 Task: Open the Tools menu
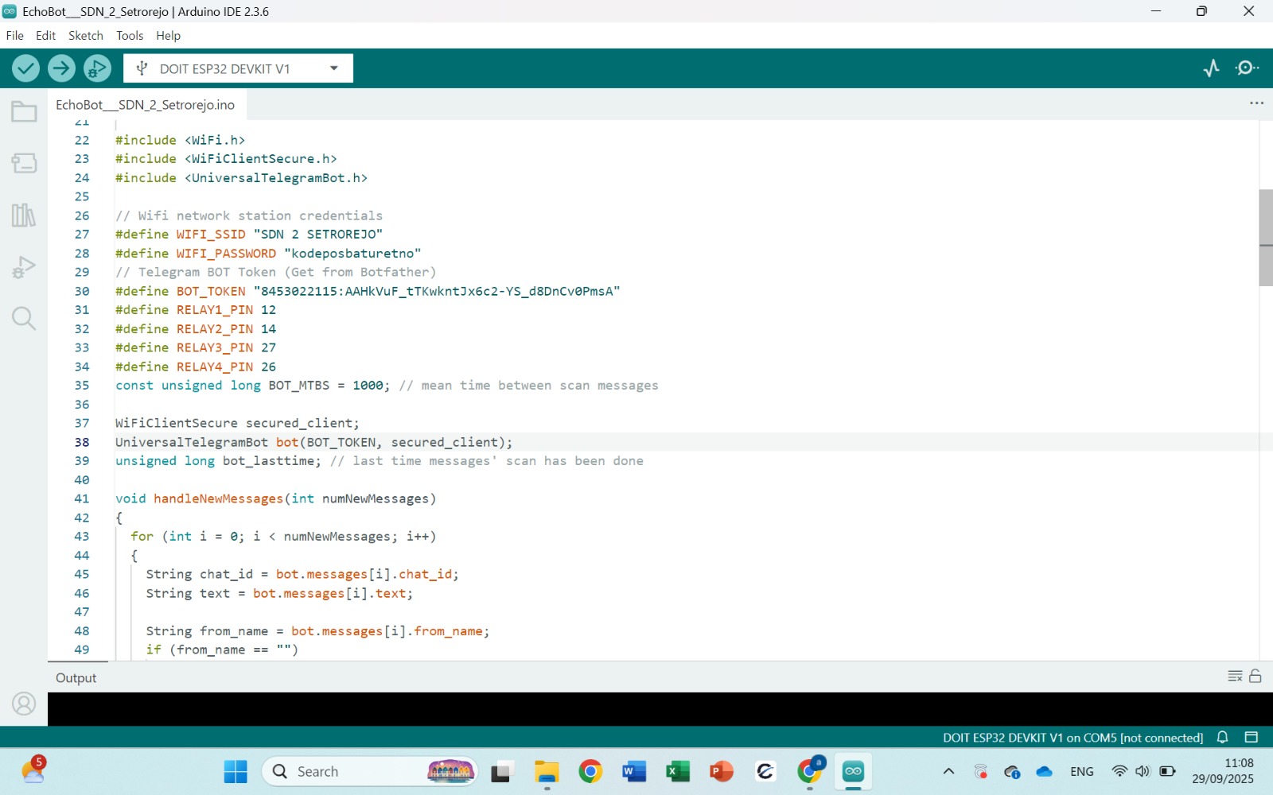(130, 36)
